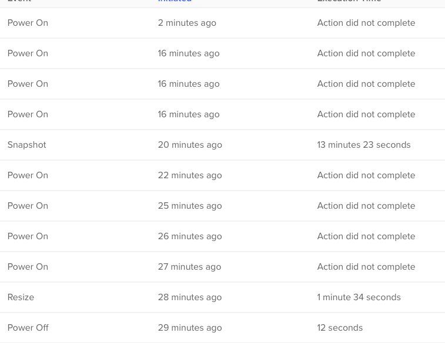This screenshot has width=445, height=343.
Task: Click Power On event initiated 22 minutes ago
Action: pyautogui.click(x=28, y=175)
